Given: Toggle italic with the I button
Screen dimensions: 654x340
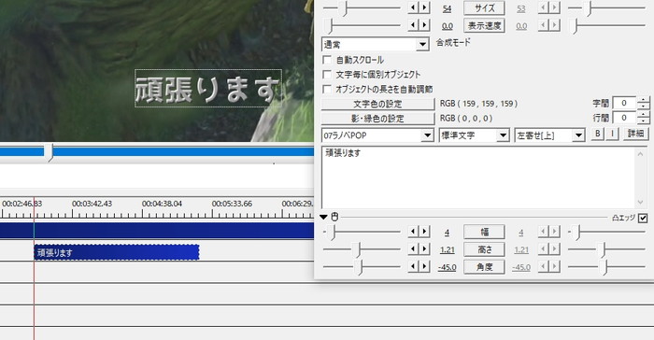Looking at the screenshot, I should pyautogui.click(x=612, y=134).
